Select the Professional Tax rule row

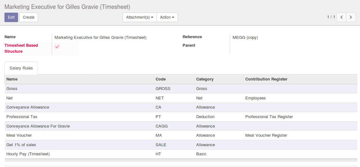click(x=22, y=117)
